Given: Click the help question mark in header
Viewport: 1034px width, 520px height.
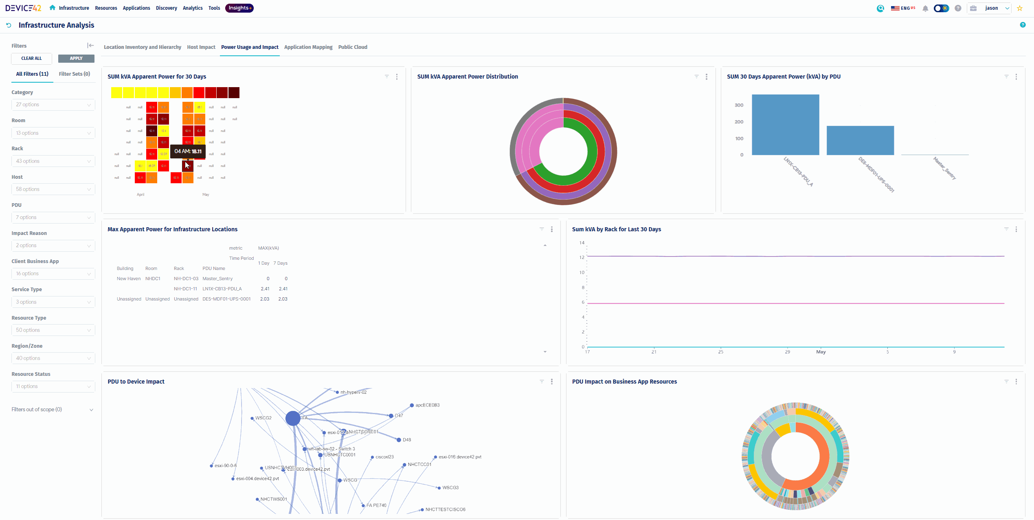Looking at the screenshot, I should coord(958,9).
